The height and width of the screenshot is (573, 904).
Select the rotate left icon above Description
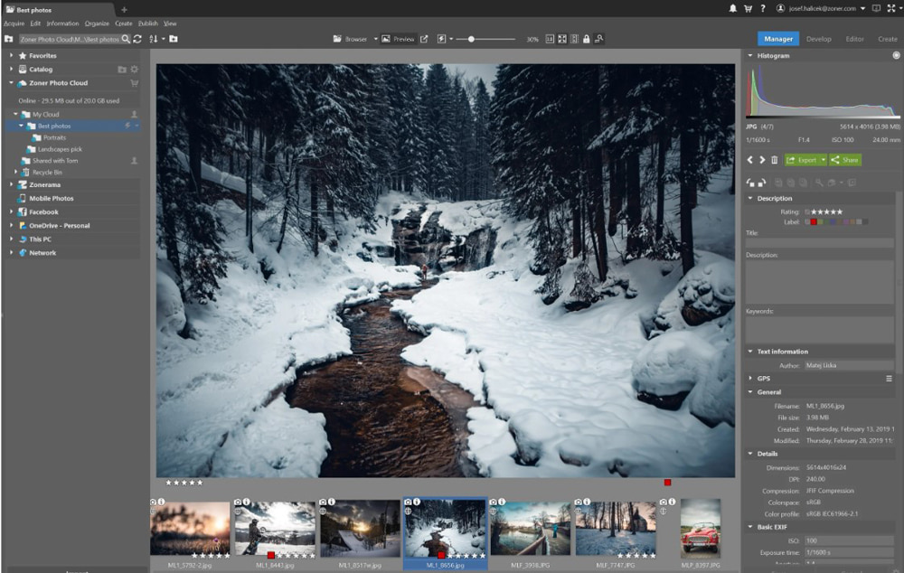point(749,182)
